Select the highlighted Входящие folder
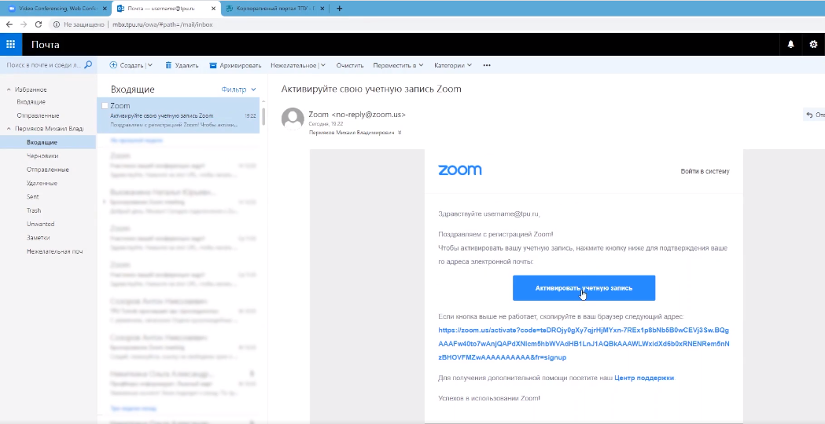Screen dimensions: 825x424 coord(48,142)
